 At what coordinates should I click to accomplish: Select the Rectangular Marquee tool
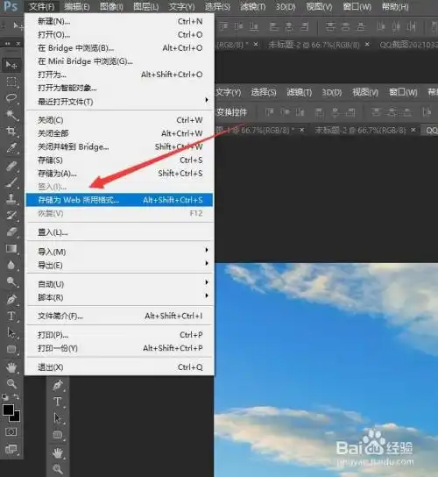[x=11, y=82]
